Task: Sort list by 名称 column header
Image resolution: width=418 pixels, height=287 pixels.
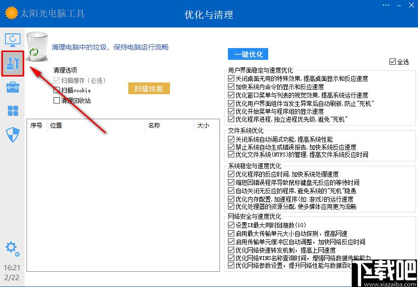Action: tap(169, 126)
